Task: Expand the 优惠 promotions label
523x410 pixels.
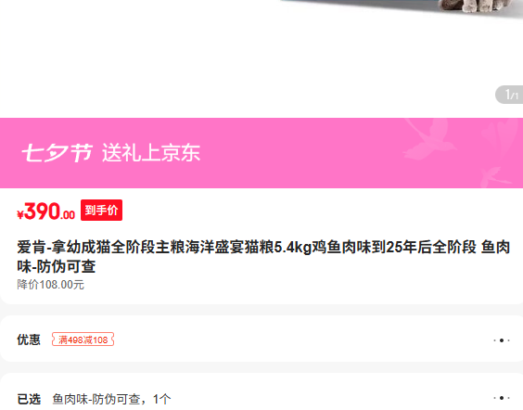Action: 29,340
